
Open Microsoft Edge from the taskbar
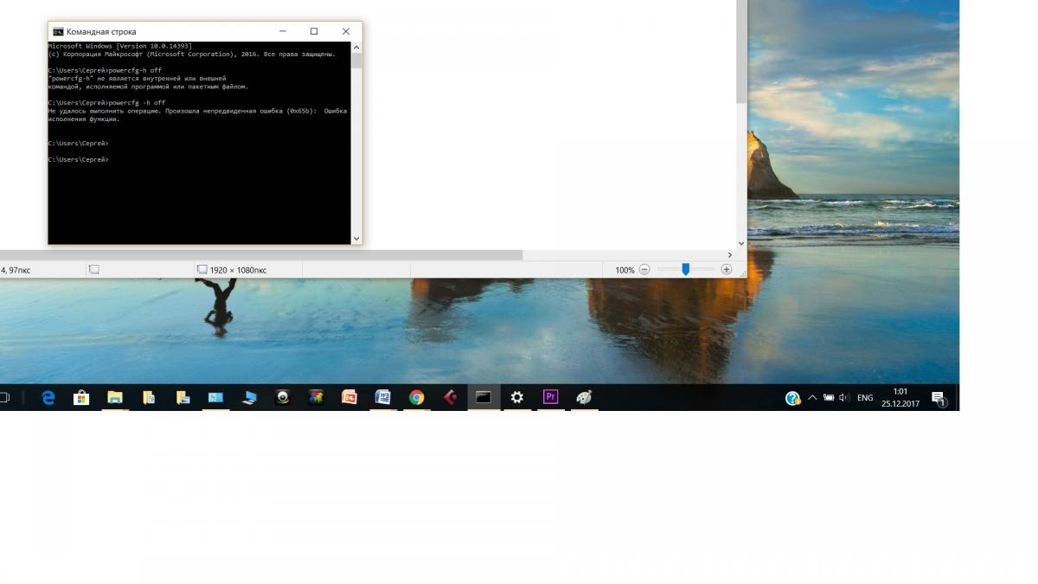pyautogui.click(x=48, y=398)
